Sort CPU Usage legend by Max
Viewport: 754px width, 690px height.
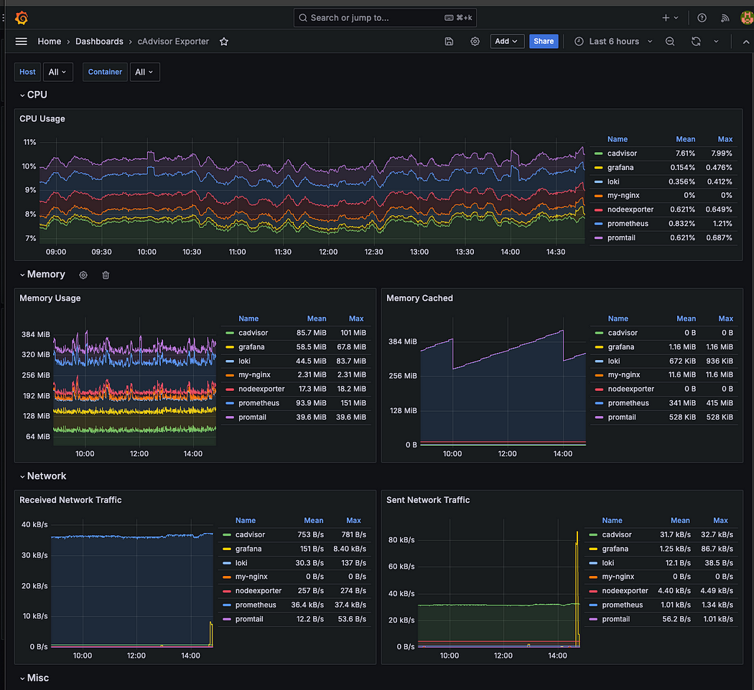pos(725,139)
